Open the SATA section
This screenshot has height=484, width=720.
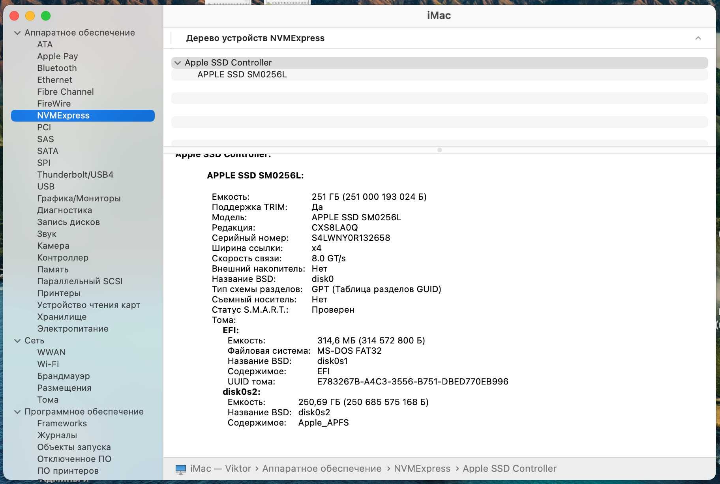48,151
